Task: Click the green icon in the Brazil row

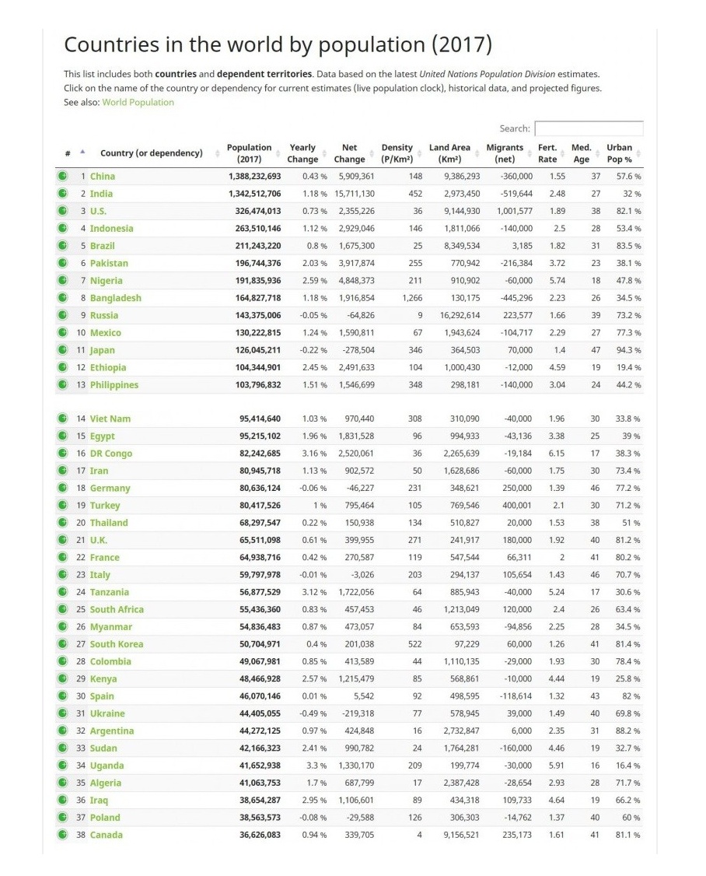Action: (62, 246)
